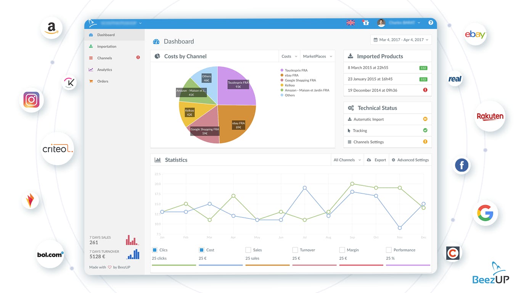The width and height of the screenshot is (521, 293).
Task: Click the real logo bubble
Action: (x=455, y=79)
